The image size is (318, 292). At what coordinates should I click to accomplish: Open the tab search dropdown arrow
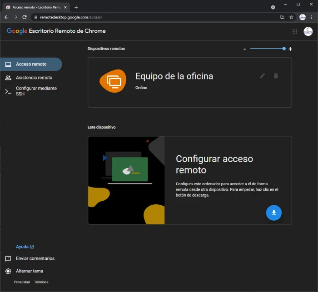273,7
